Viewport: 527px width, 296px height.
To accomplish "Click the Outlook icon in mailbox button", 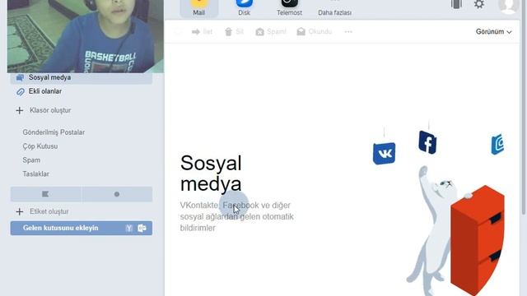I will [x=142, y=229].
